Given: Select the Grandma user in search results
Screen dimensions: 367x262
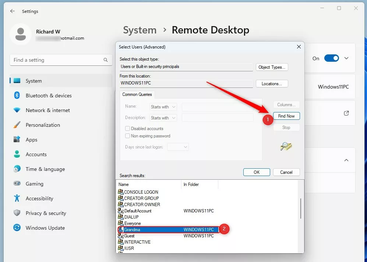Looking at the screenshot, I should (x=168, y=230).
